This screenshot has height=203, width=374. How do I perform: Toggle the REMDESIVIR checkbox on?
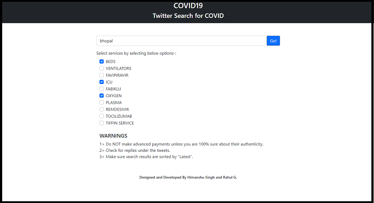click(101, 109)
